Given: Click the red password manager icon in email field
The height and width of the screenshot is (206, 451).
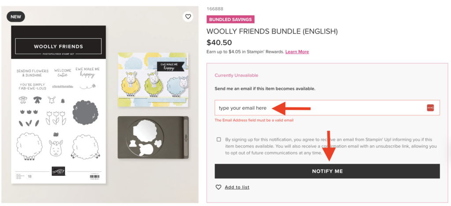Looking at the screenshot, I should 430,108.
